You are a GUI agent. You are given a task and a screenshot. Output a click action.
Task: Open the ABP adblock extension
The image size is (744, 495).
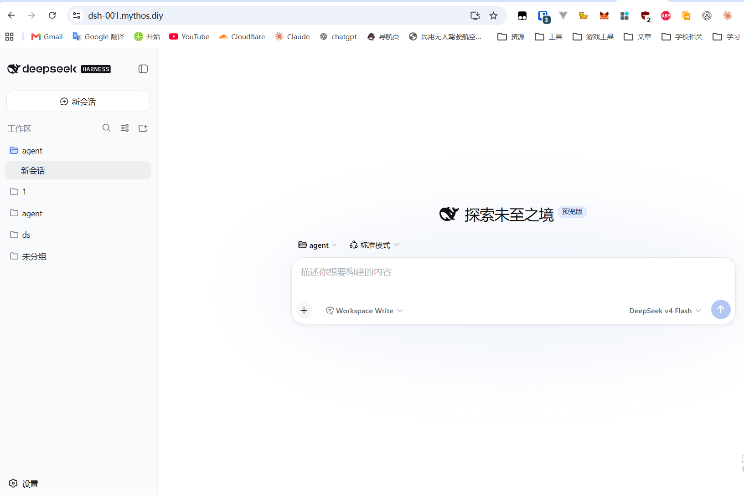(x=666, y=16)
